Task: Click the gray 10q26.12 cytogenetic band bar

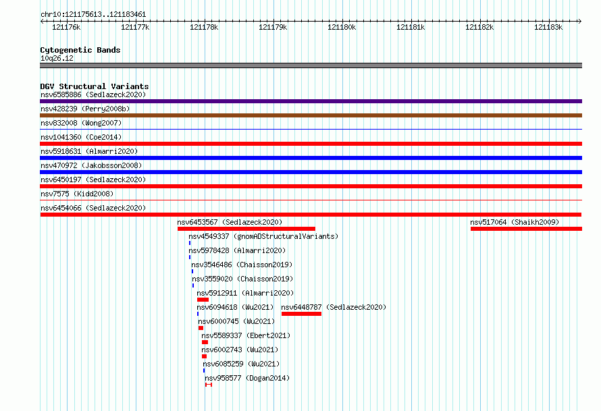Action: point(311,65)
